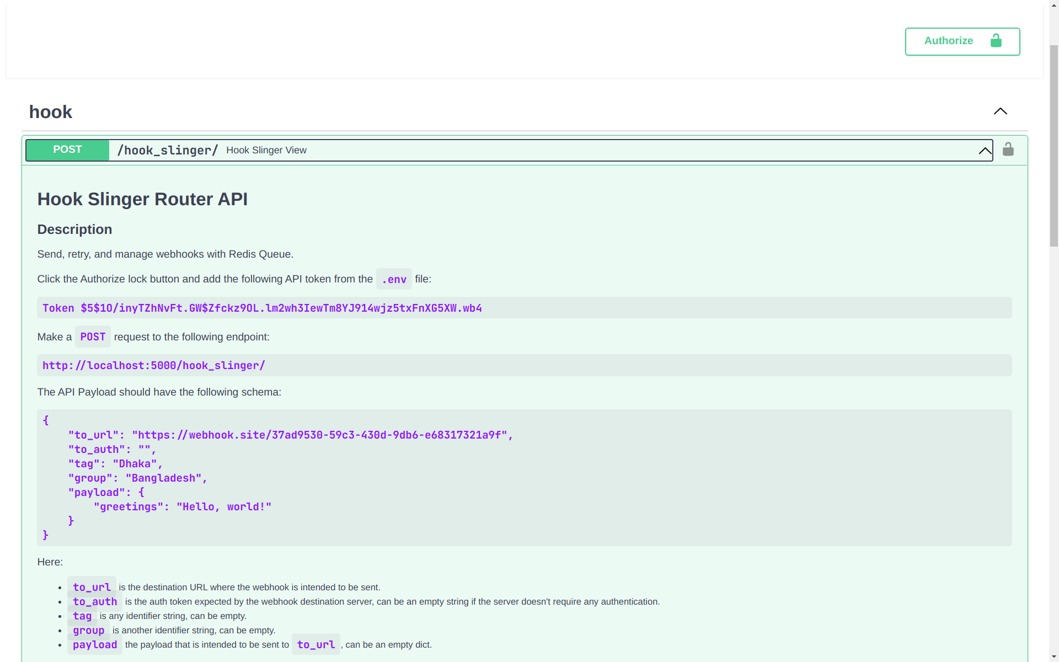
Task: Click the hook section heading
Action: coord(51,112)
